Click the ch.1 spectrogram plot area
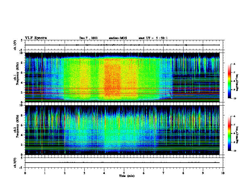Screen dimensions: 251x194 (122, 77)
